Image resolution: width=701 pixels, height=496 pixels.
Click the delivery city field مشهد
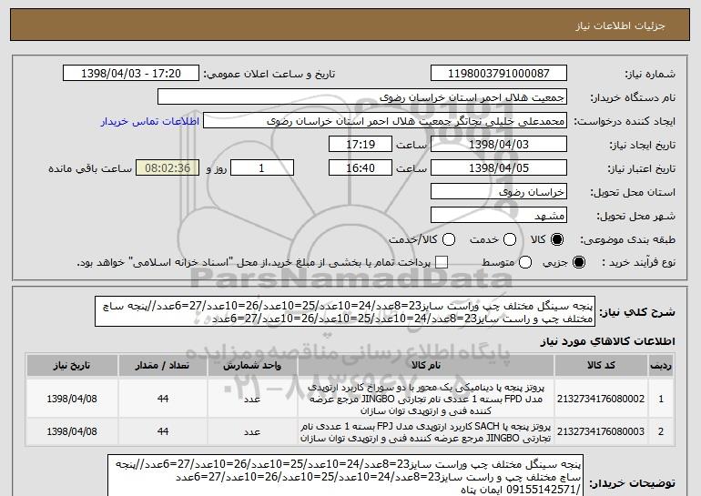[x=499, y=216]
